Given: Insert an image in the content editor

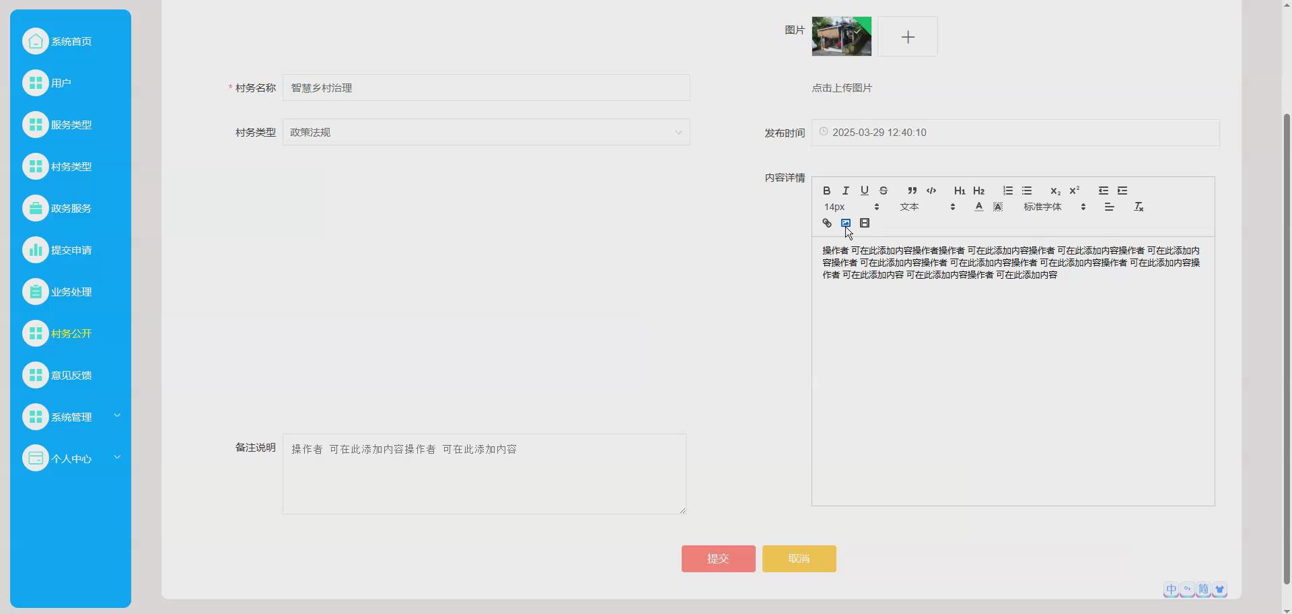Looking at the screenshot, I should pyautogui.click(x=846, y=223).
